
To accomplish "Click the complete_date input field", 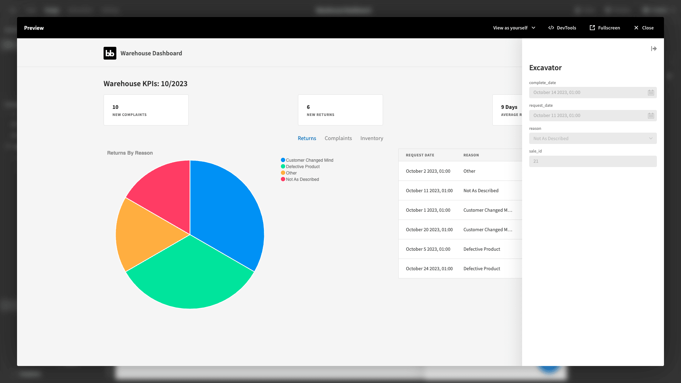I will point(593,93).
